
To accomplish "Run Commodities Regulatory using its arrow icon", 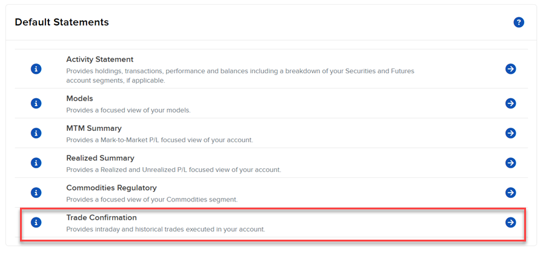I will click(x=511, y=192).
